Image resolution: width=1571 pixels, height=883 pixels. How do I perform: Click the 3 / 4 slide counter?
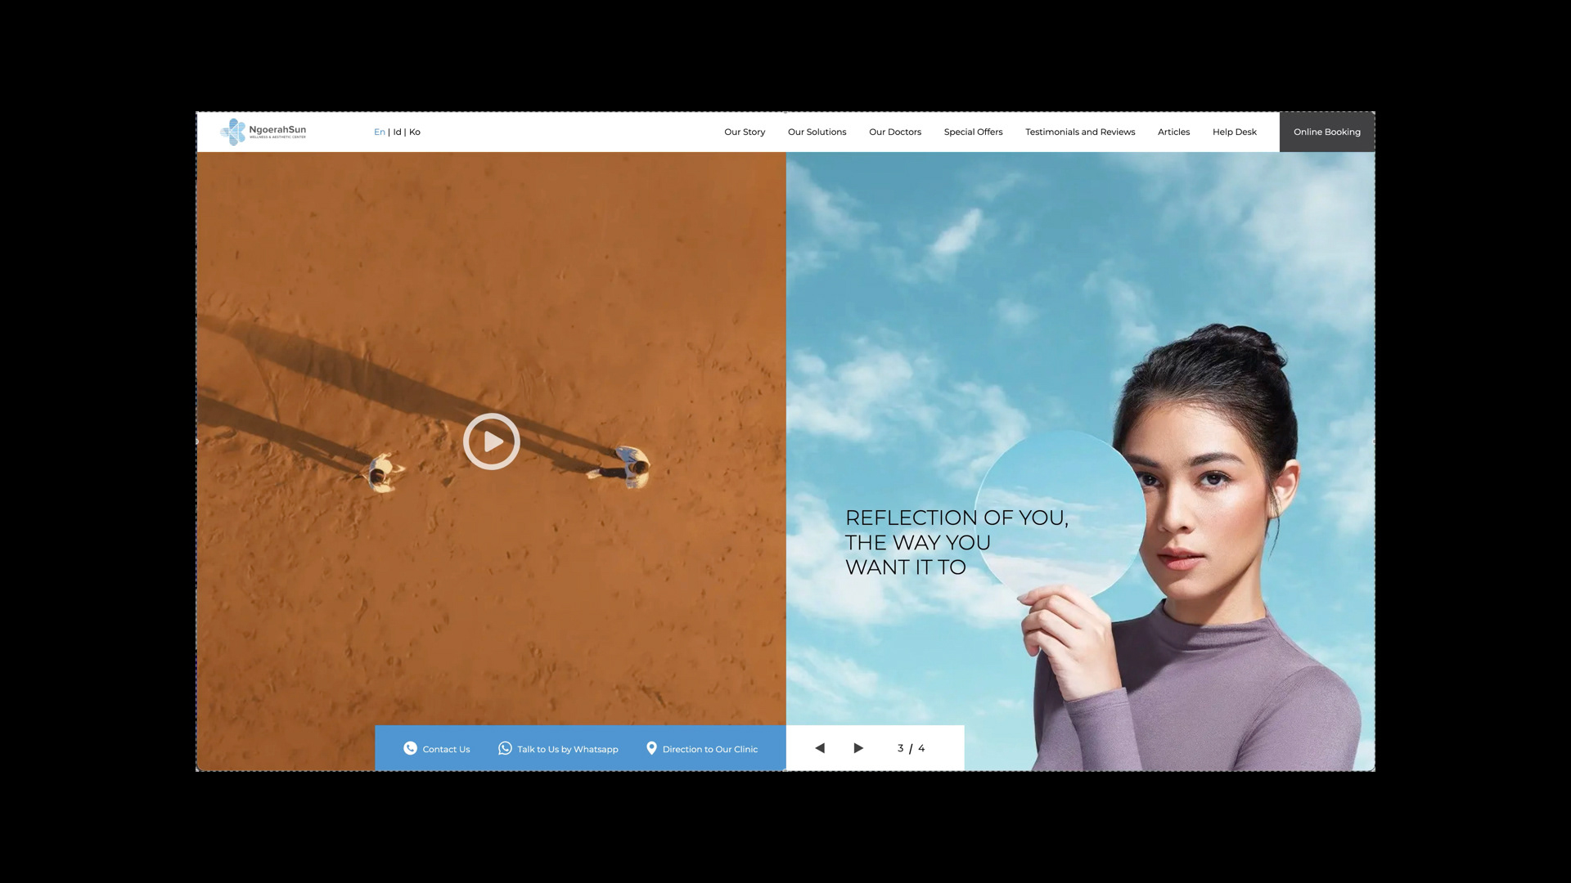click(911, 748)
